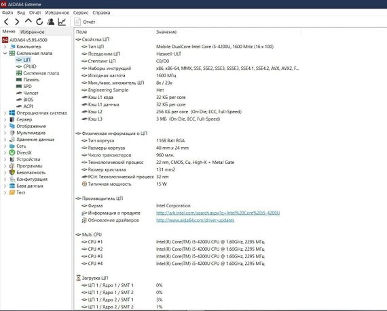Select the SPD tree item icon
The width and height of the screenshot is (387, 311).
click(19, 87)
